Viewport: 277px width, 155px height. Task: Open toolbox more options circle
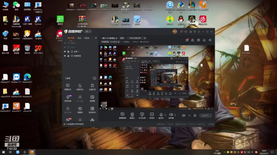(94, 78)
